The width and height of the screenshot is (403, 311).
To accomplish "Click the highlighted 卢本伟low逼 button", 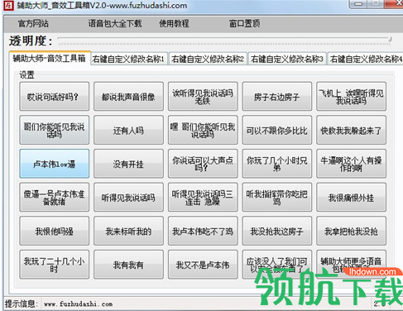I will [55, 164].
